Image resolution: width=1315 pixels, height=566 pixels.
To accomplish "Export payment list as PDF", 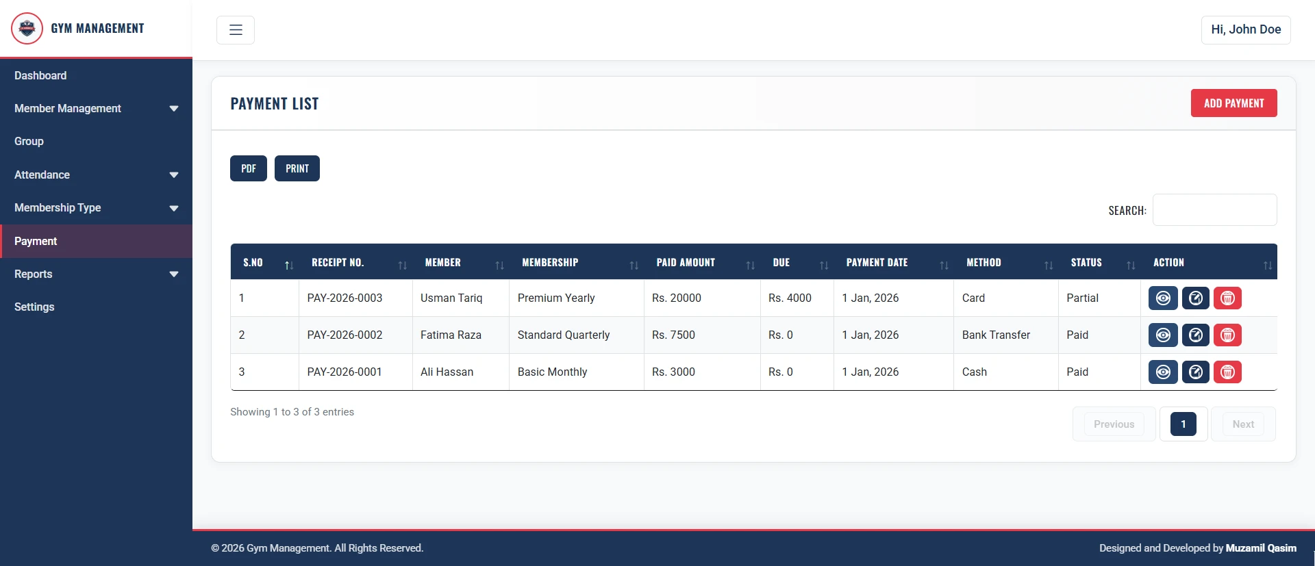I will [249, 168].
